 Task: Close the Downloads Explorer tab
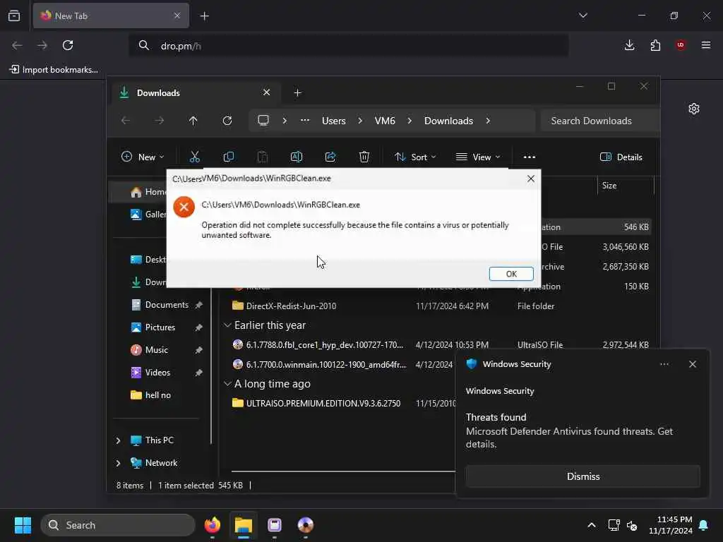tap(266, 92)
